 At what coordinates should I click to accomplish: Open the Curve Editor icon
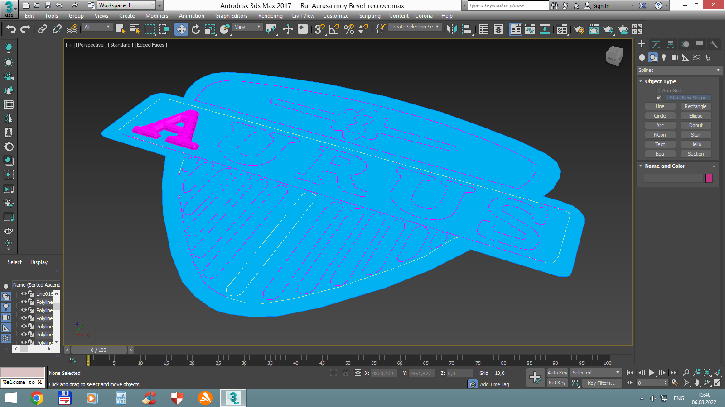click(530, 29)
